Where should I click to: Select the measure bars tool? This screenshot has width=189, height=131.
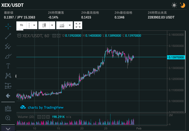pos(8,108)
